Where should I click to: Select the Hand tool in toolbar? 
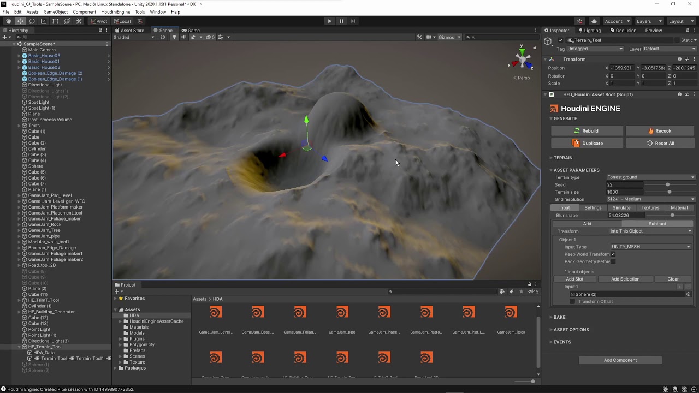point(8,21)
